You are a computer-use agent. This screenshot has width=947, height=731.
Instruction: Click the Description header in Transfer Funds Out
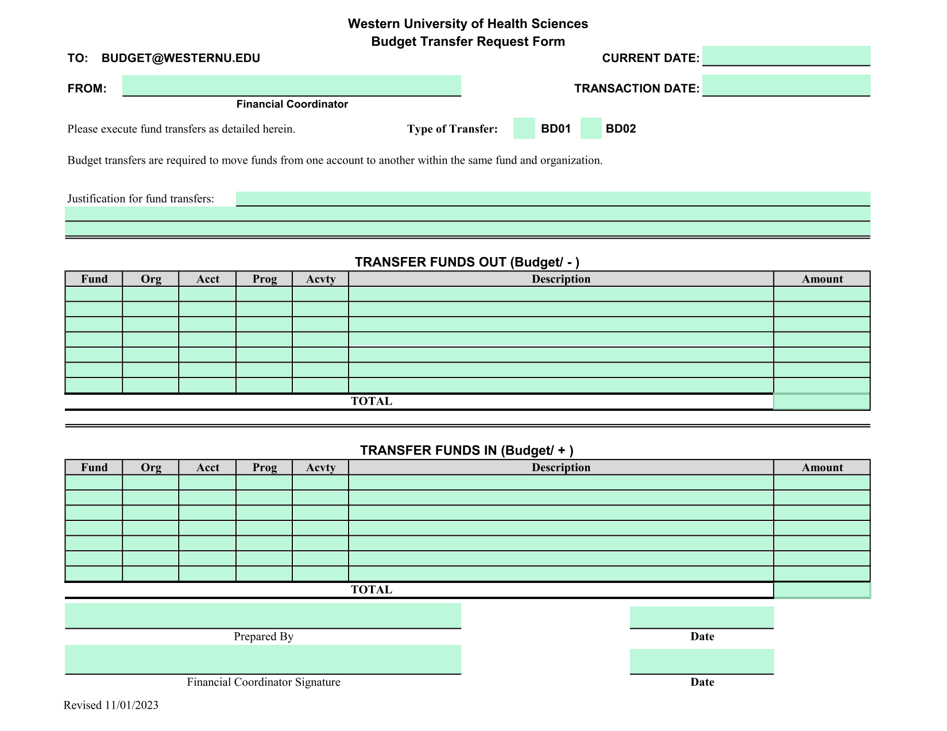[561, 279]
